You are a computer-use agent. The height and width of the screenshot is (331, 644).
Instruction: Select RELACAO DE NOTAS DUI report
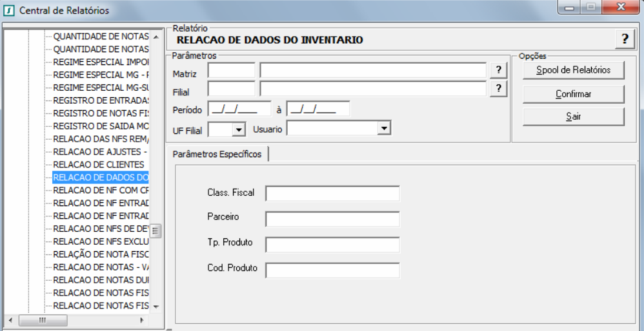pos(101,279)
